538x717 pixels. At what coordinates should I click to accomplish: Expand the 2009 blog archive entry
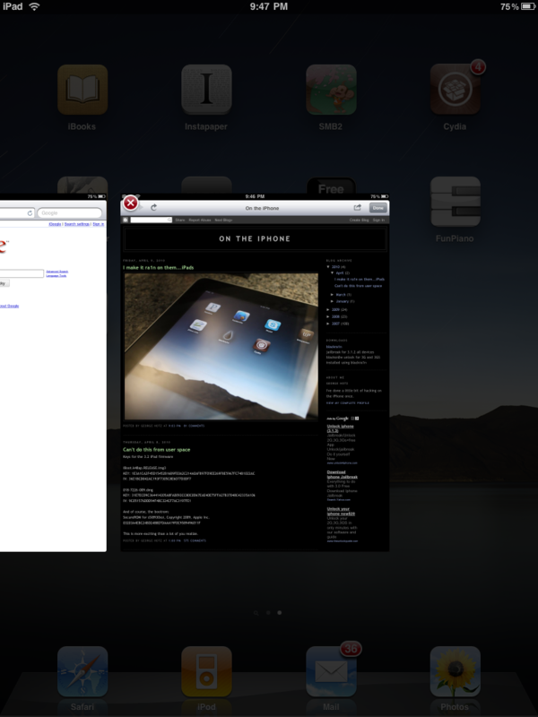coord(328,309)
